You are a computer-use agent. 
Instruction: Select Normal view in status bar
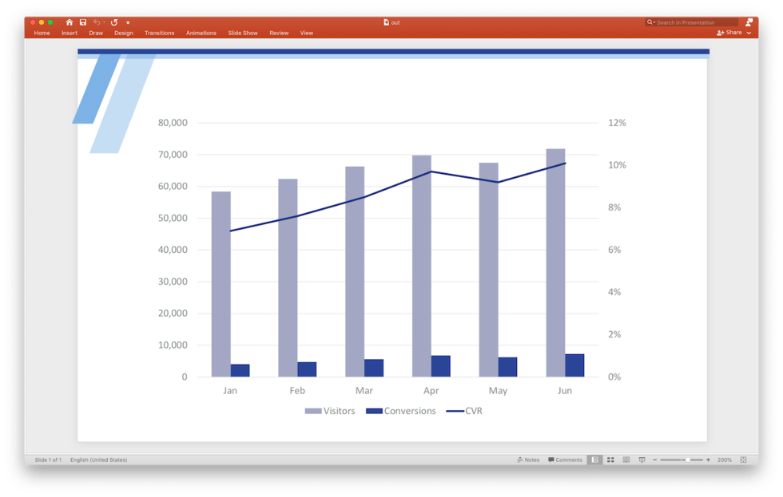click(594, 460)
